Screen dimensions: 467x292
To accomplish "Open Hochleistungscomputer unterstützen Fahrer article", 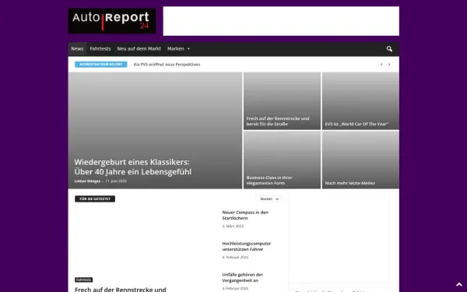I will [246, 246].
